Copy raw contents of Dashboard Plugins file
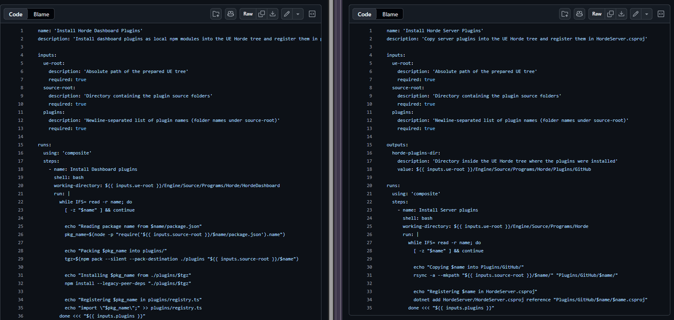 click(x=261, y=13)
